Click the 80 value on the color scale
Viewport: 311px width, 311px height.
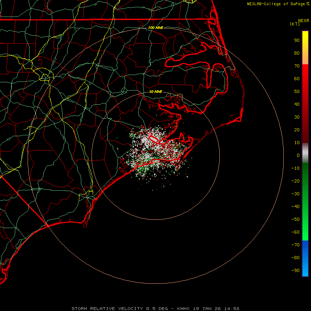pyautogui.click(x=297, y=53)
